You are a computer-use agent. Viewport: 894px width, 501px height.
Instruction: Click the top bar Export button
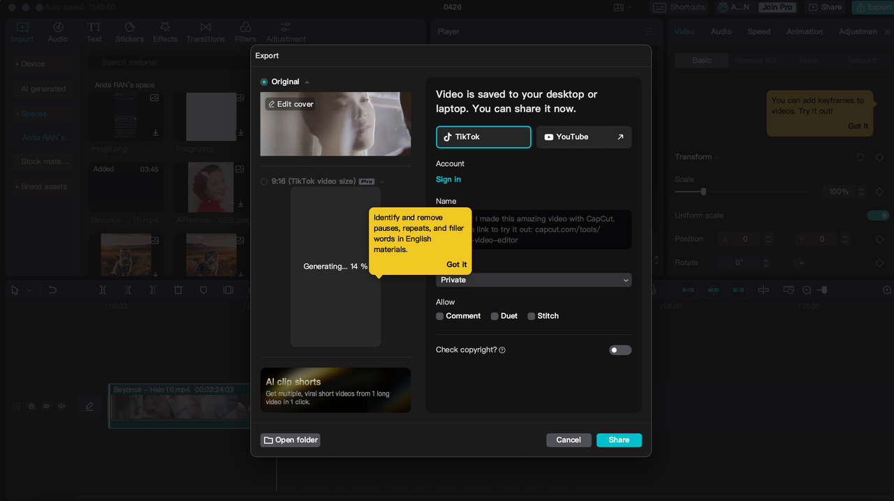tap(872, 7)
